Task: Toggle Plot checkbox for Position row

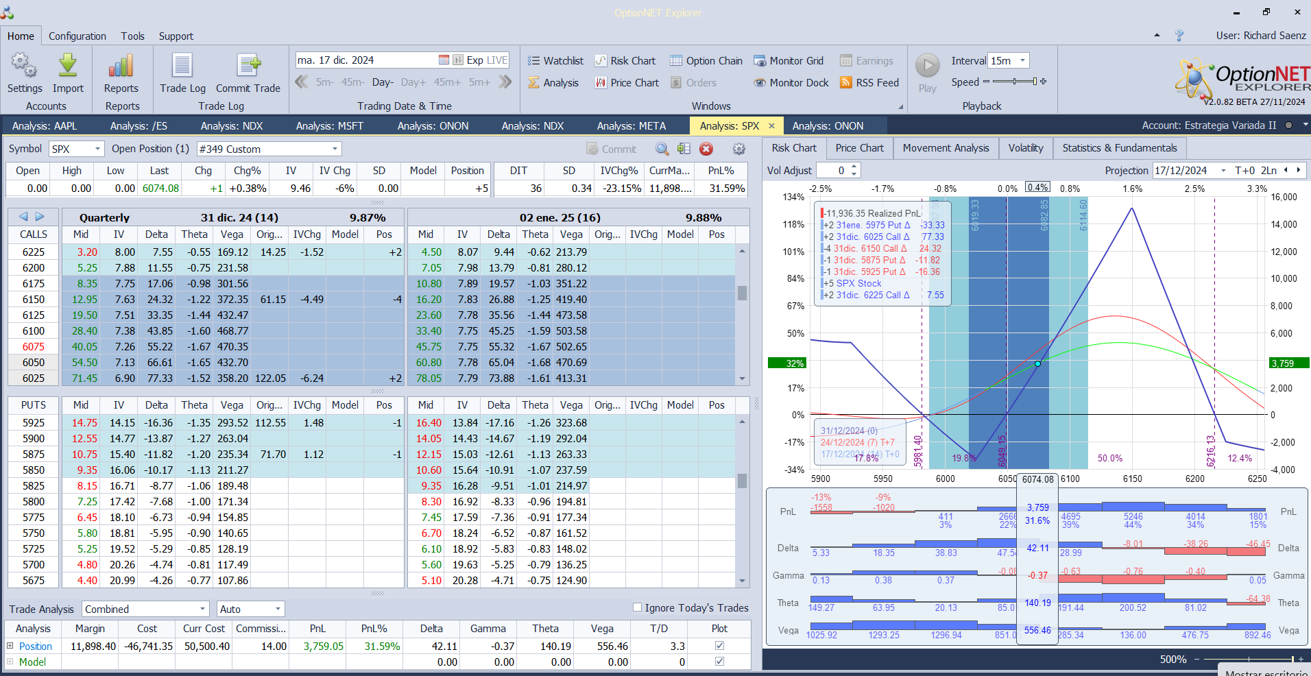Action: point(719,646)
